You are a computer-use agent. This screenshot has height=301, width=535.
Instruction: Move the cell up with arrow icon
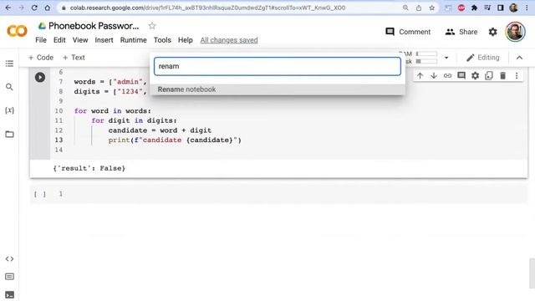[420, 75]
